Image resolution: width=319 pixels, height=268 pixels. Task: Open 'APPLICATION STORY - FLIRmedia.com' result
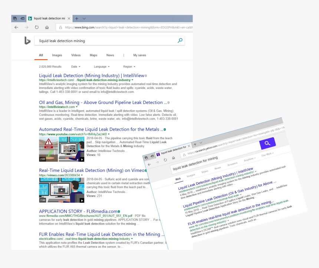click(78, 211)
